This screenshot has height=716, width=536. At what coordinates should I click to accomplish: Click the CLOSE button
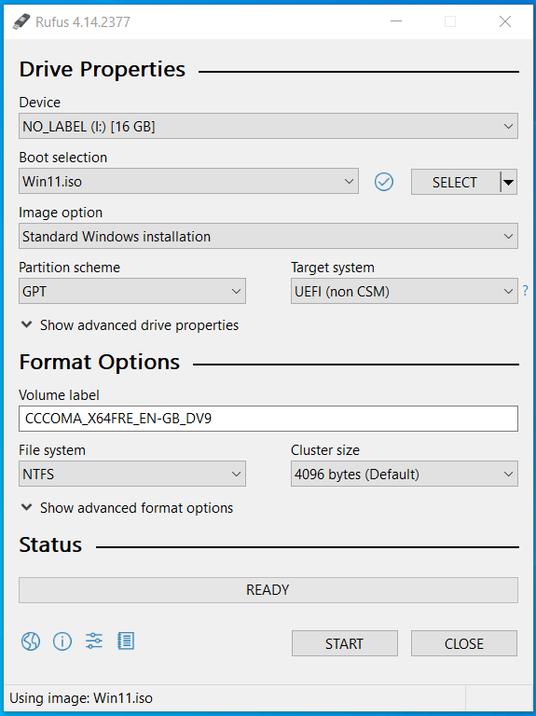(464, 643)
